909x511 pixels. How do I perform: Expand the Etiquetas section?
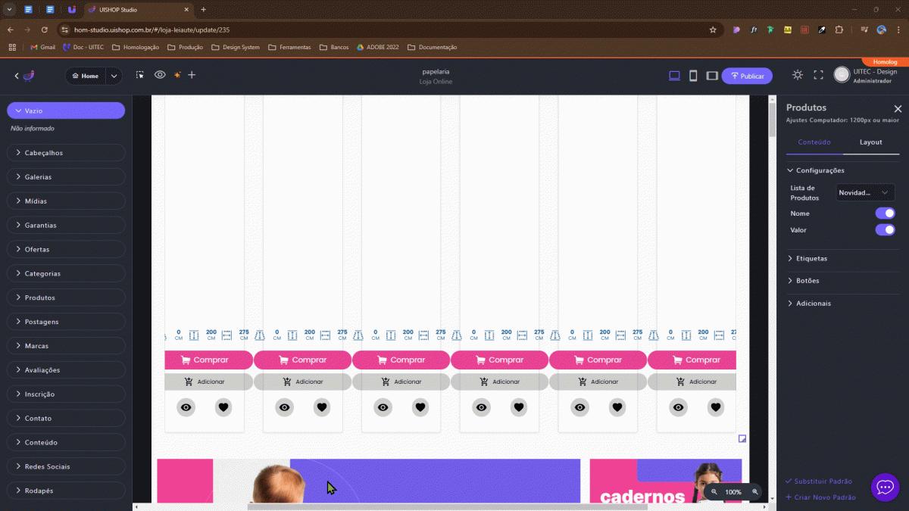click(x=811, y=259)
